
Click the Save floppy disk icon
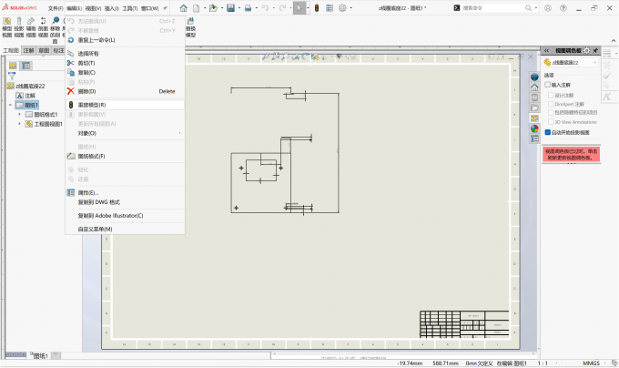coord(231,8)
